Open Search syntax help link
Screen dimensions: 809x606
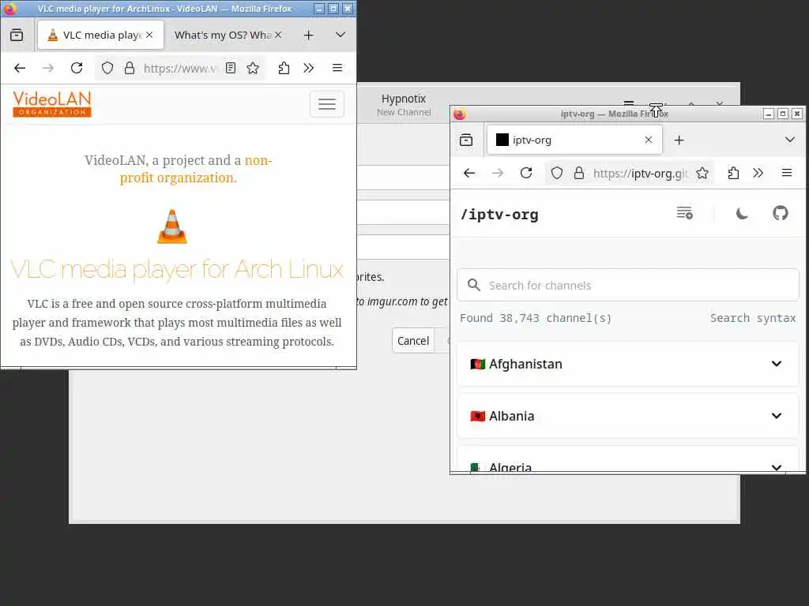click(753, 318)
